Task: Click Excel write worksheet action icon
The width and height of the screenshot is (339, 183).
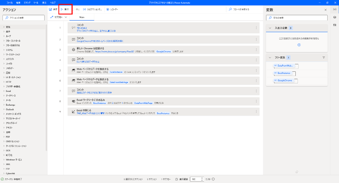Action: coord(73,101)
